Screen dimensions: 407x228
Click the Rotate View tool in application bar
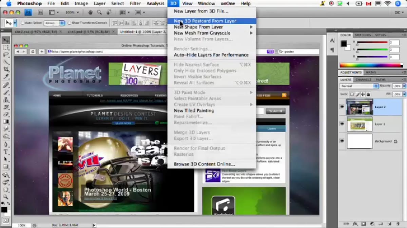click(109, 12)
